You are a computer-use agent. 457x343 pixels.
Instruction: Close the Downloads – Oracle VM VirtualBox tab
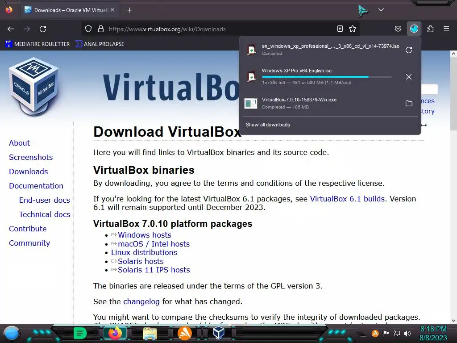(112, 10)
